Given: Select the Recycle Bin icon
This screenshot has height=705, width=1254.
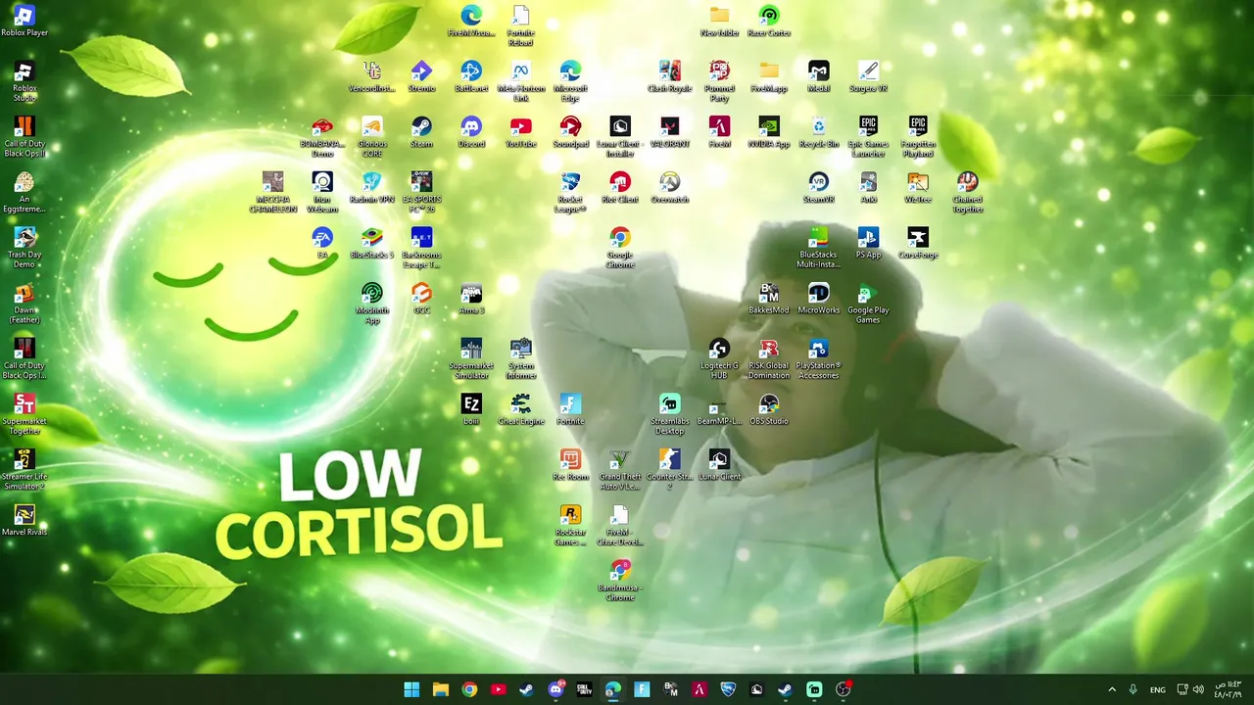Looking at the screenshot, I should click(x=819, y=131).
